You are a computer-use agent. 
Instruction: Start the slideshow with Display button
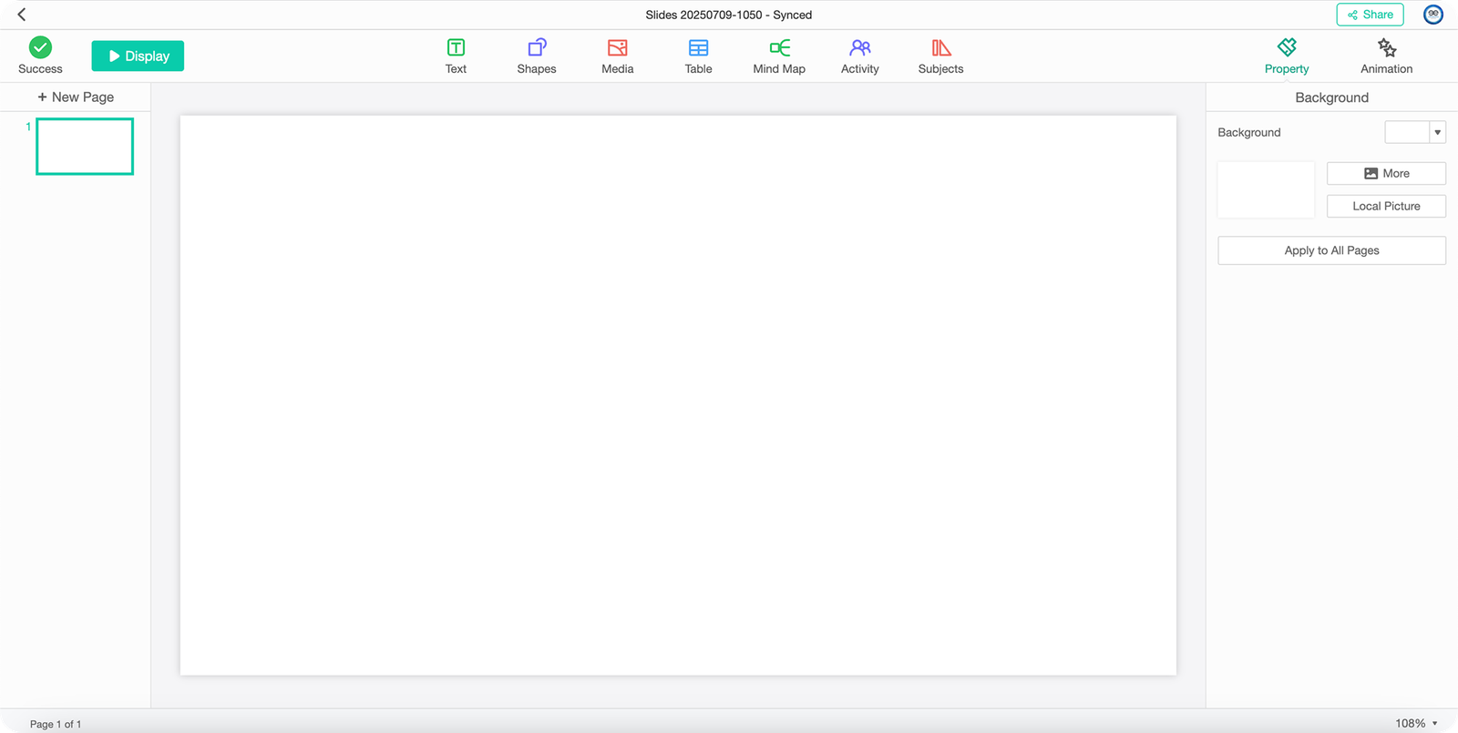click(138, 56)
